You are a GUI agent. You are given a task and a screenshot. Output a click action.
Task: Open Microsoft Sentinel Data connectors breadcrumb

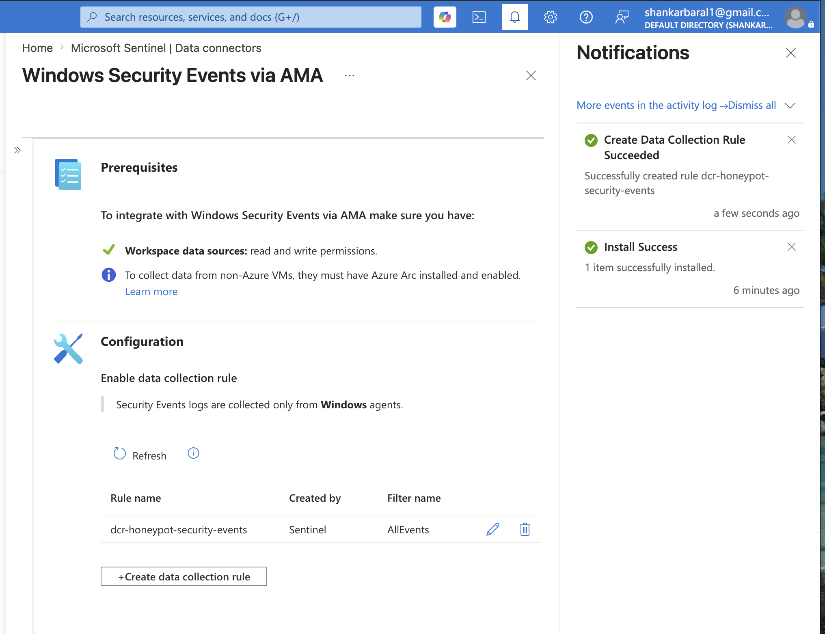coord(166,48)
